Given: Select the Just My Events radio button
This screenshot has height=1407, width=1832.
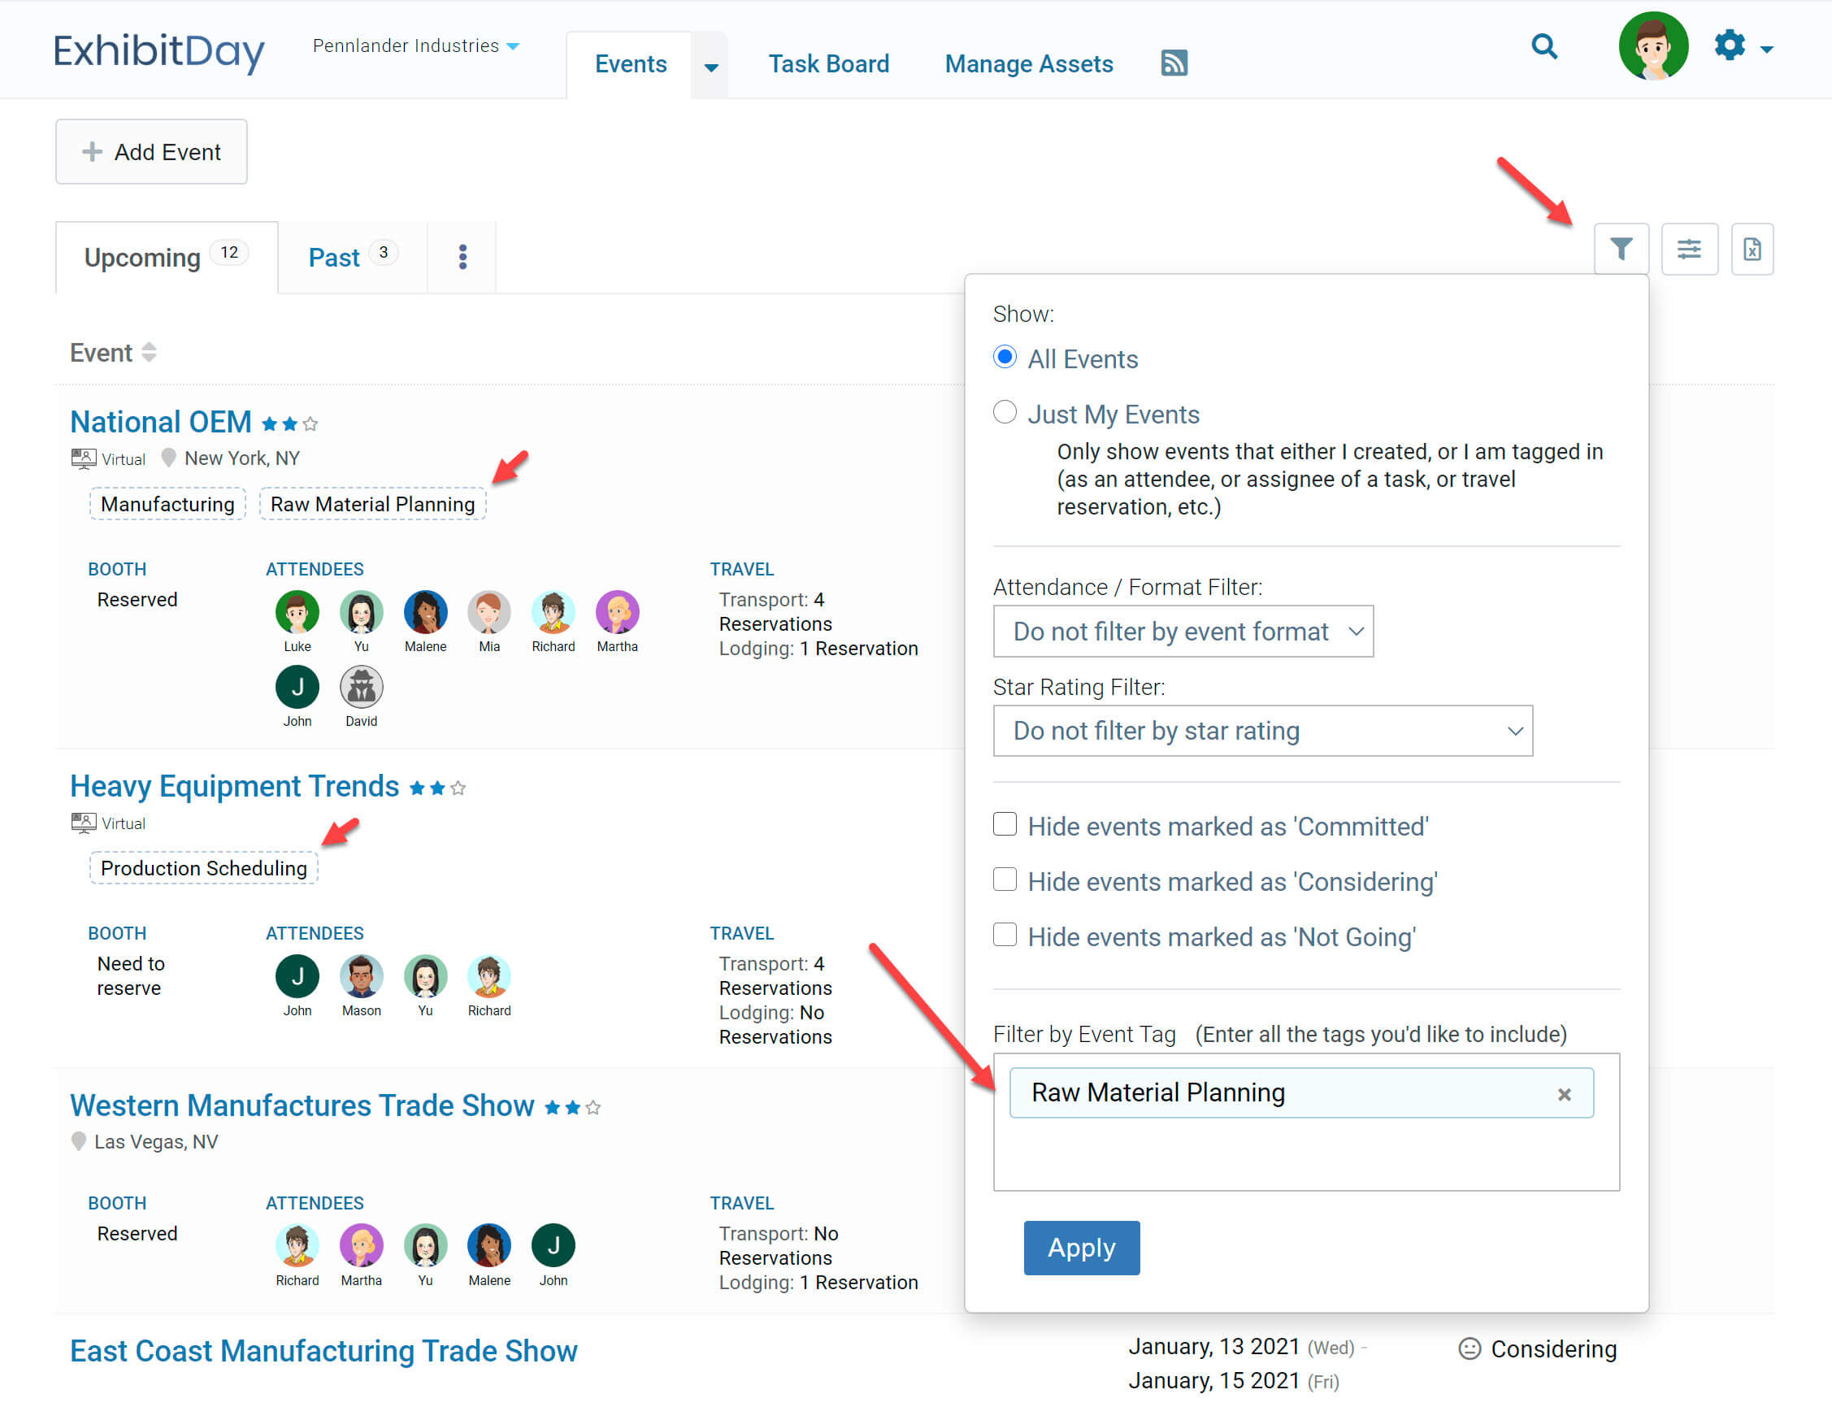Looking at the screenshot, I should (x=1004, y=412).
